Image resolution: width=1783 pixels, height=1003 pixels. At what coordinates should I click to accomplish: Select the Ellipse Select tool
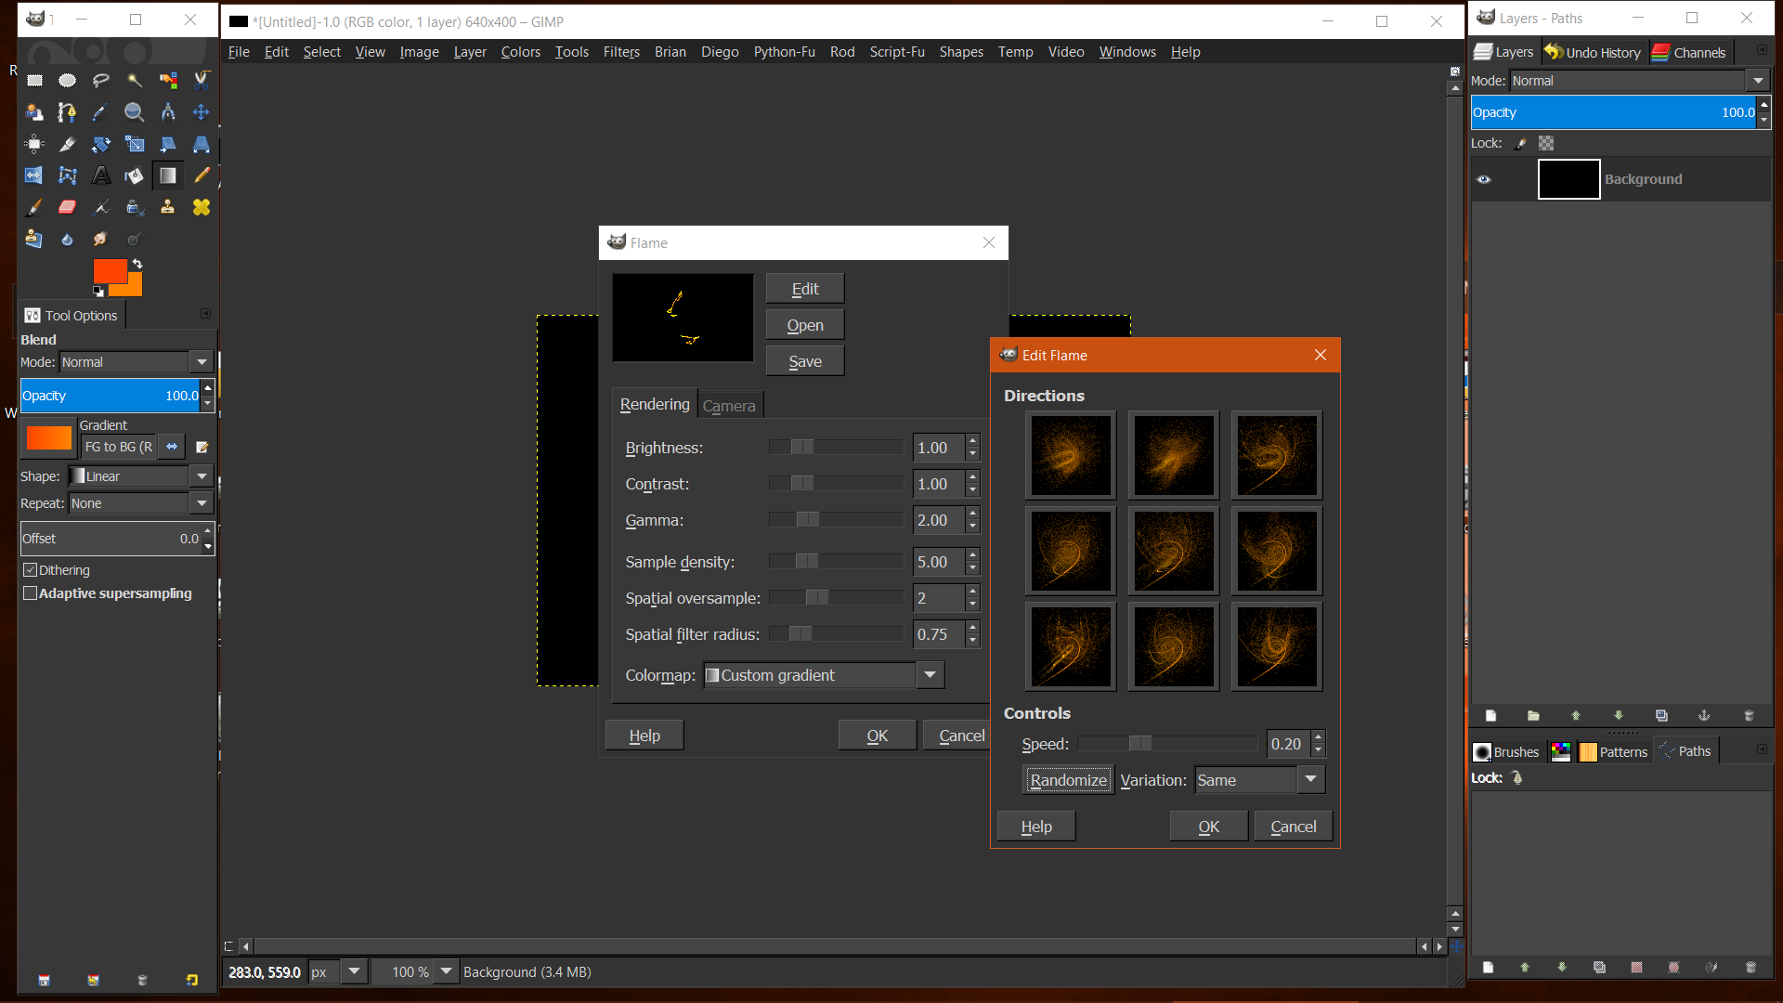coord(68,81)
